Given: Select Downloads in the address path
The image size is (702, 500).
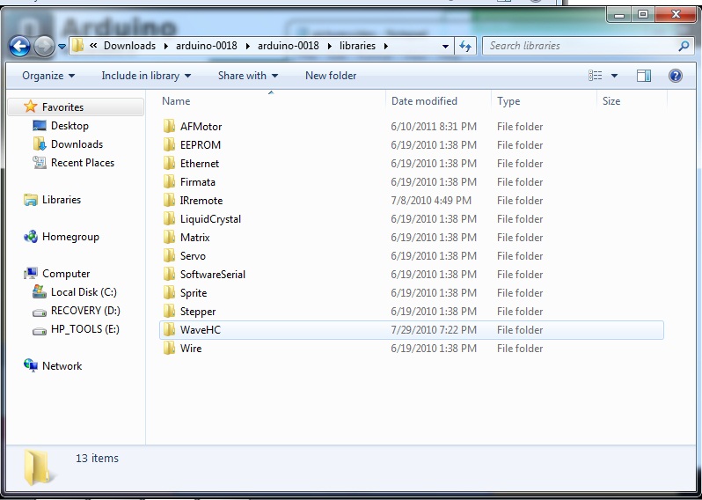Looking at the screenshot, I should pos(130,46).
